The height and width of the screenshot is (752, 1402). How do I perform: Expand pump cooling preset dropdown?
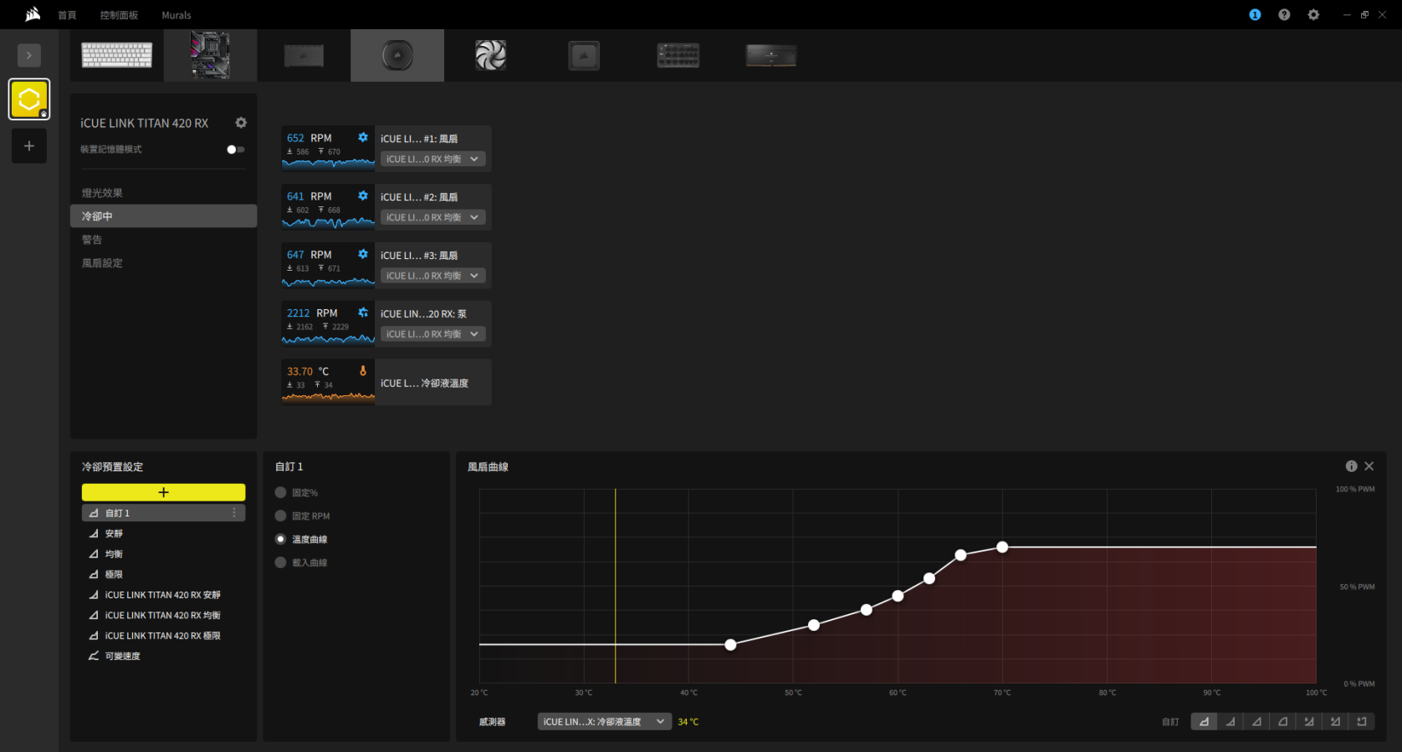[x=432, y=334]
